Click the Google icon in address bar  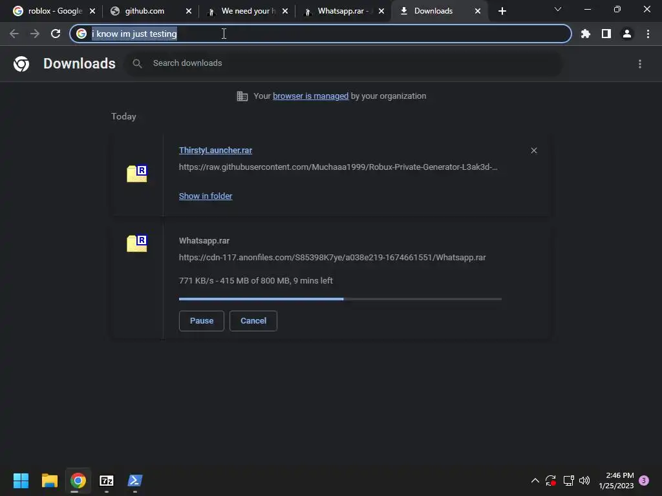click(81, 34)
